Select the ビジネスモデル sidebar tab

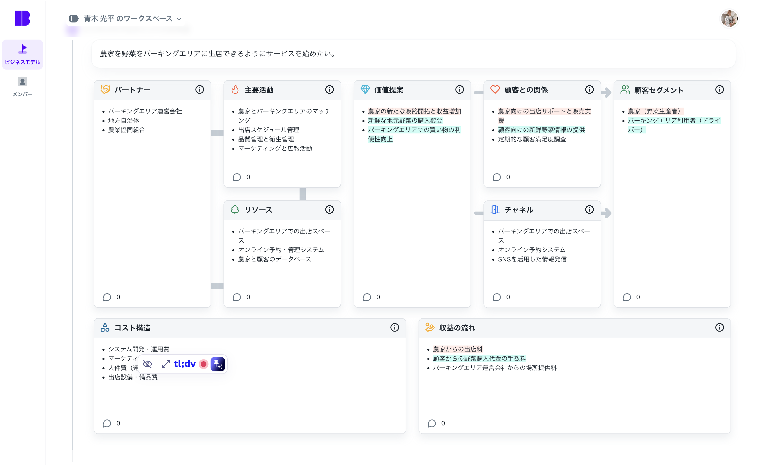[x=23, y=55]
